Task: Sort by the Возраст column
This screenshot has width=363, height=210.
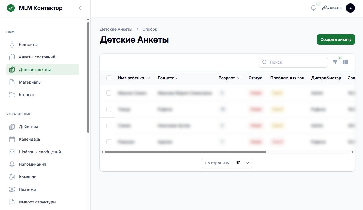Action: point(229,78)
